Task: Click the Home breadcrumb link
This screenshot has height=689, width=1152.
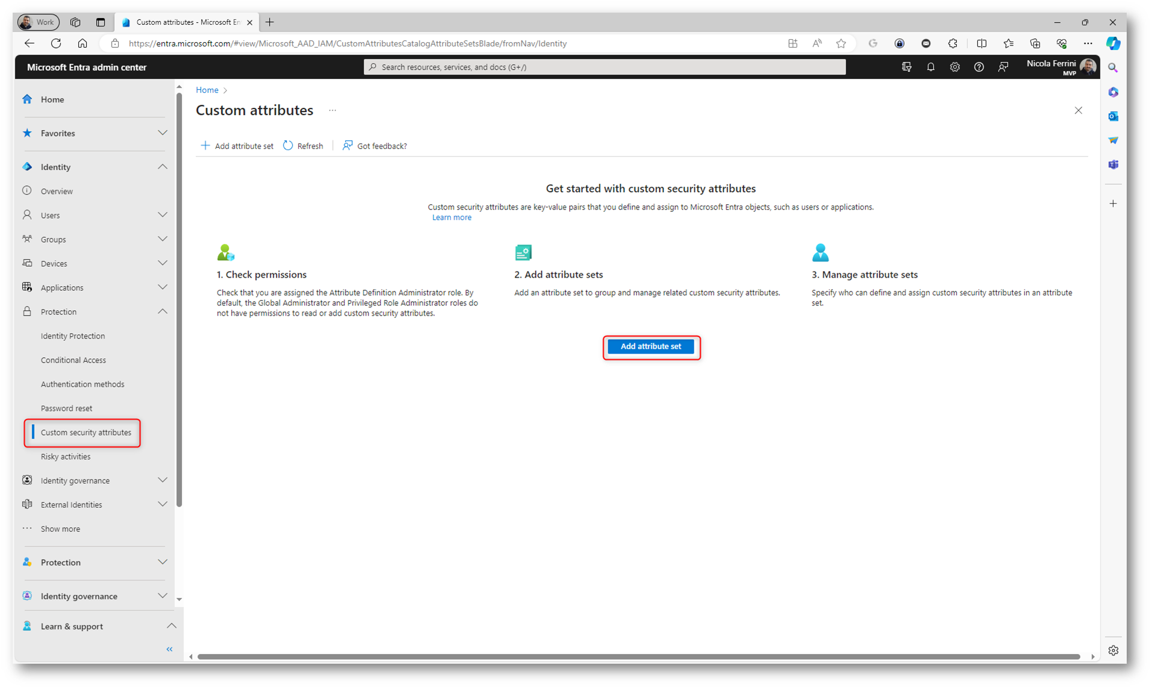Action: 207,90
